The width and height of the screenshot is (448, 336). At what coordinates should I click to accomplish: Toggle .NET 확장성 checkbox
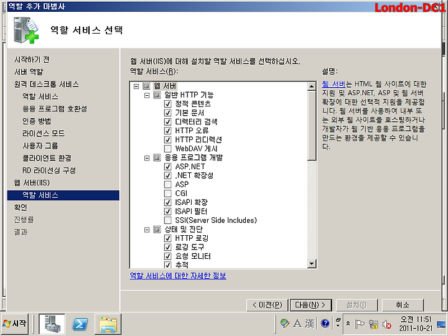pyautogui.click(x=168, y=175)
